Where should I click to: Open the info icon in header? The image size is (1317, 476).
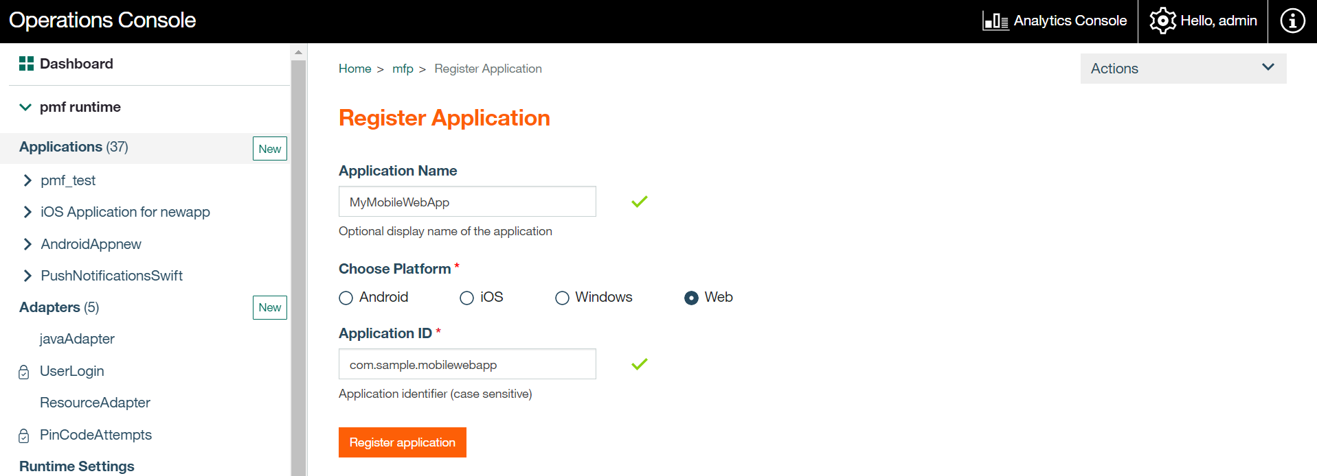[1292, 21]
